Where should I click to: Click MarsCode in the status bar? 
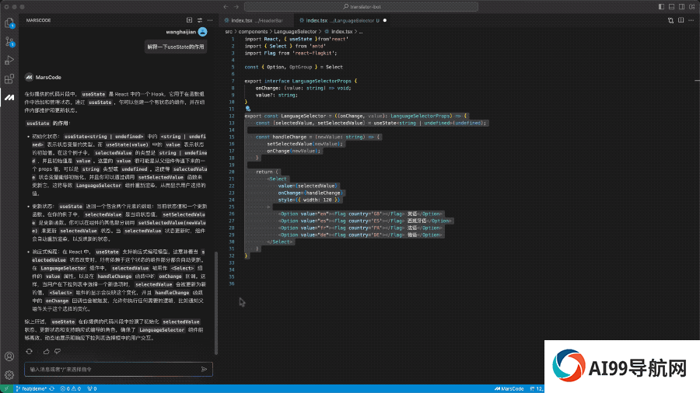coord(509,388)
